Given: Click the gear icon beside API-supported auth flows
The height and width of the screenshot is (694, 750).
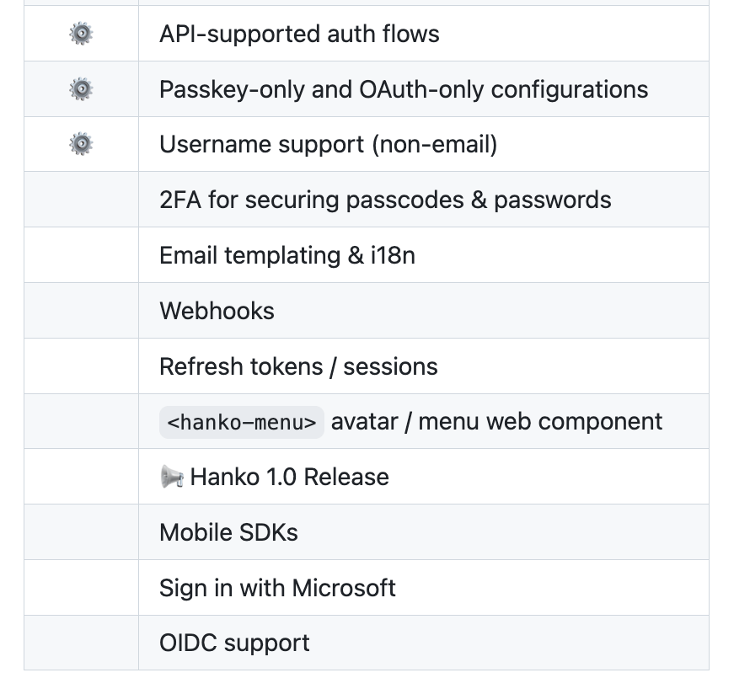Looking at the screenshot, I should [81, 34].
